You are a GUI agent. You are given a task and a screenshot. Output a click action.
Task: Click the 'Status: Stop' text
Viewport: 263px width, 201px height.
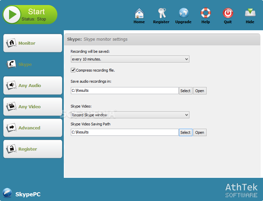click(x=34, y=19)
